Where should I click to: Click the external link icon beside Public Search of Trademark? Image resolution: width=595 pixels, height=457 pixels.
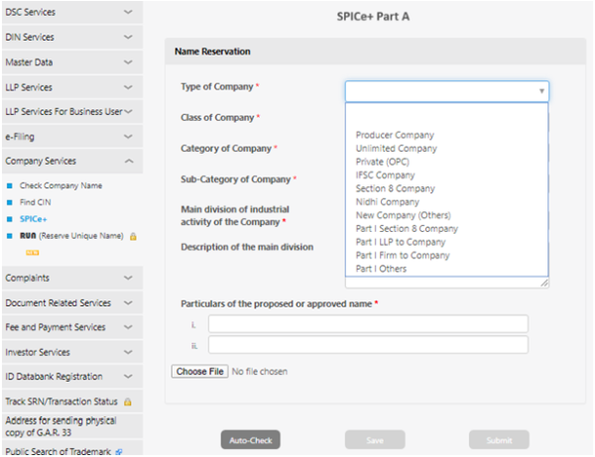pos(119,451)
